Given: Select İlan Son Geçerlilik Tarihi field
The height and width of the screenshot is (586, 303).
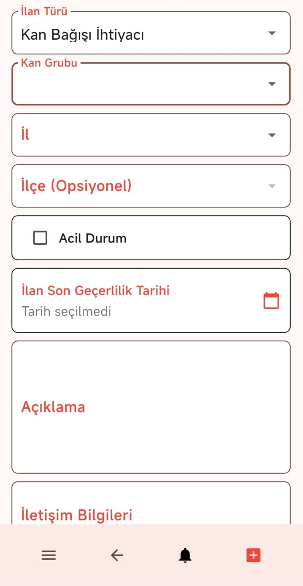Looking at the screenshot, I should 151,300.
